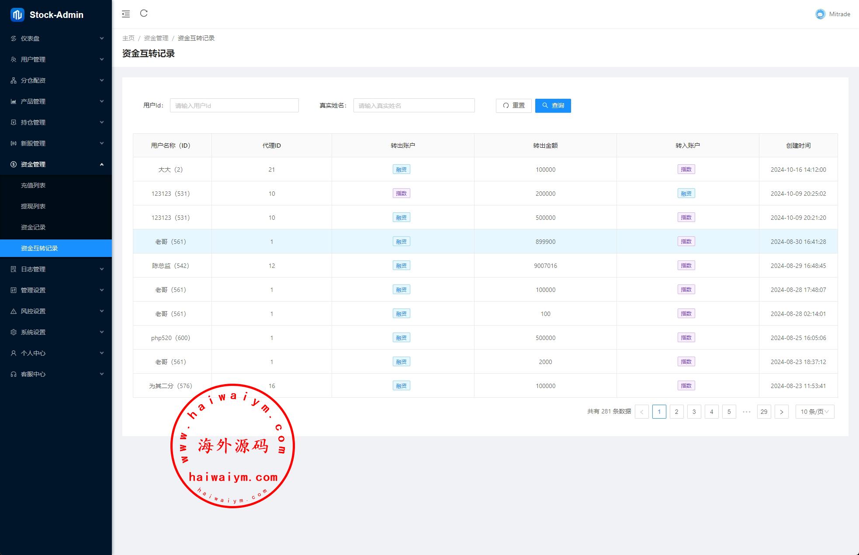This screenshot has width=859, height=555.
Task: Open 充值列表 submenu item
Action: (x=33, y=185)
